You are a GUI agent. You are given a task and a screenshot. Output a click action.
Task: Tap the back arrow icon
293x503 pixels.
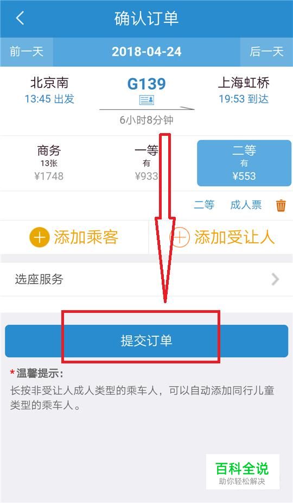20,18
